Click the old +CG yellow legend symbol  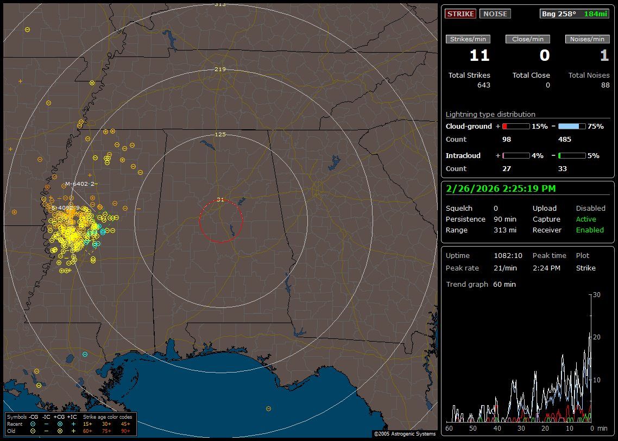(60, 431)
